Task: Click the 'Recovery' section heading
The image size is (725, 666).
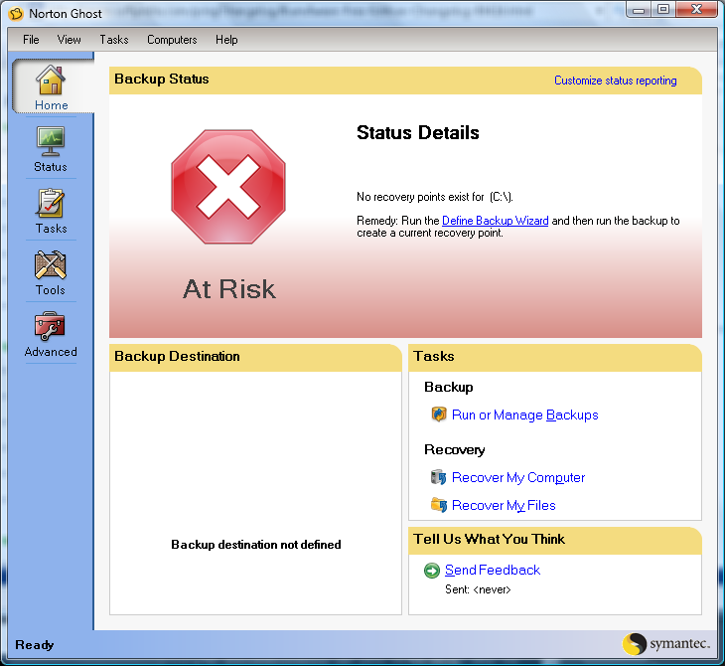Action: [x=455, y=450]
